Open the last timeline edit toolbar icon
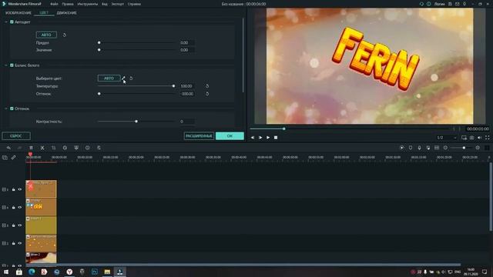The height and width of the screenshot is (277, 493). (99, 148)
